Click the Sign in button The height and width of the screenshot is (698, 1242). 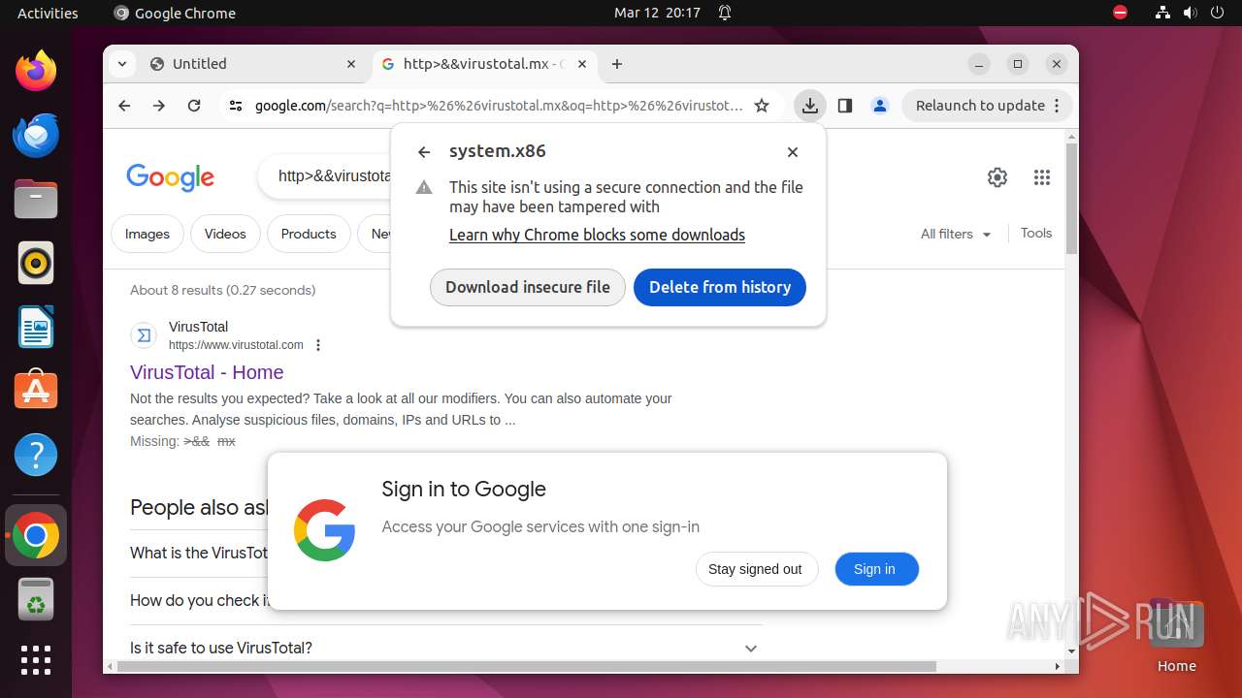click(875, 569)
